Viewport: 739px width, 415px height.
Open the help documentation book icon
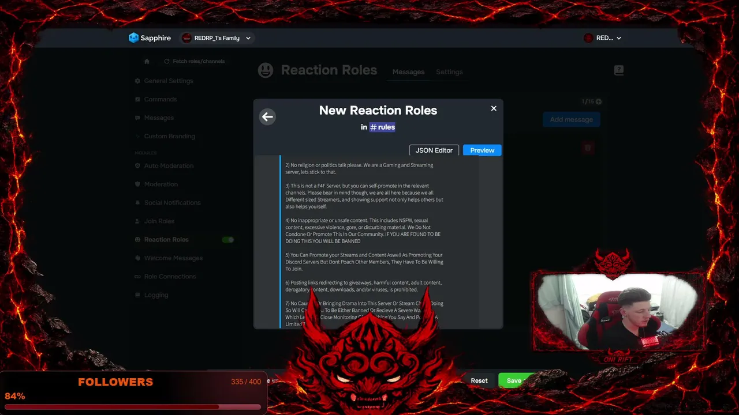click(619, 70)
